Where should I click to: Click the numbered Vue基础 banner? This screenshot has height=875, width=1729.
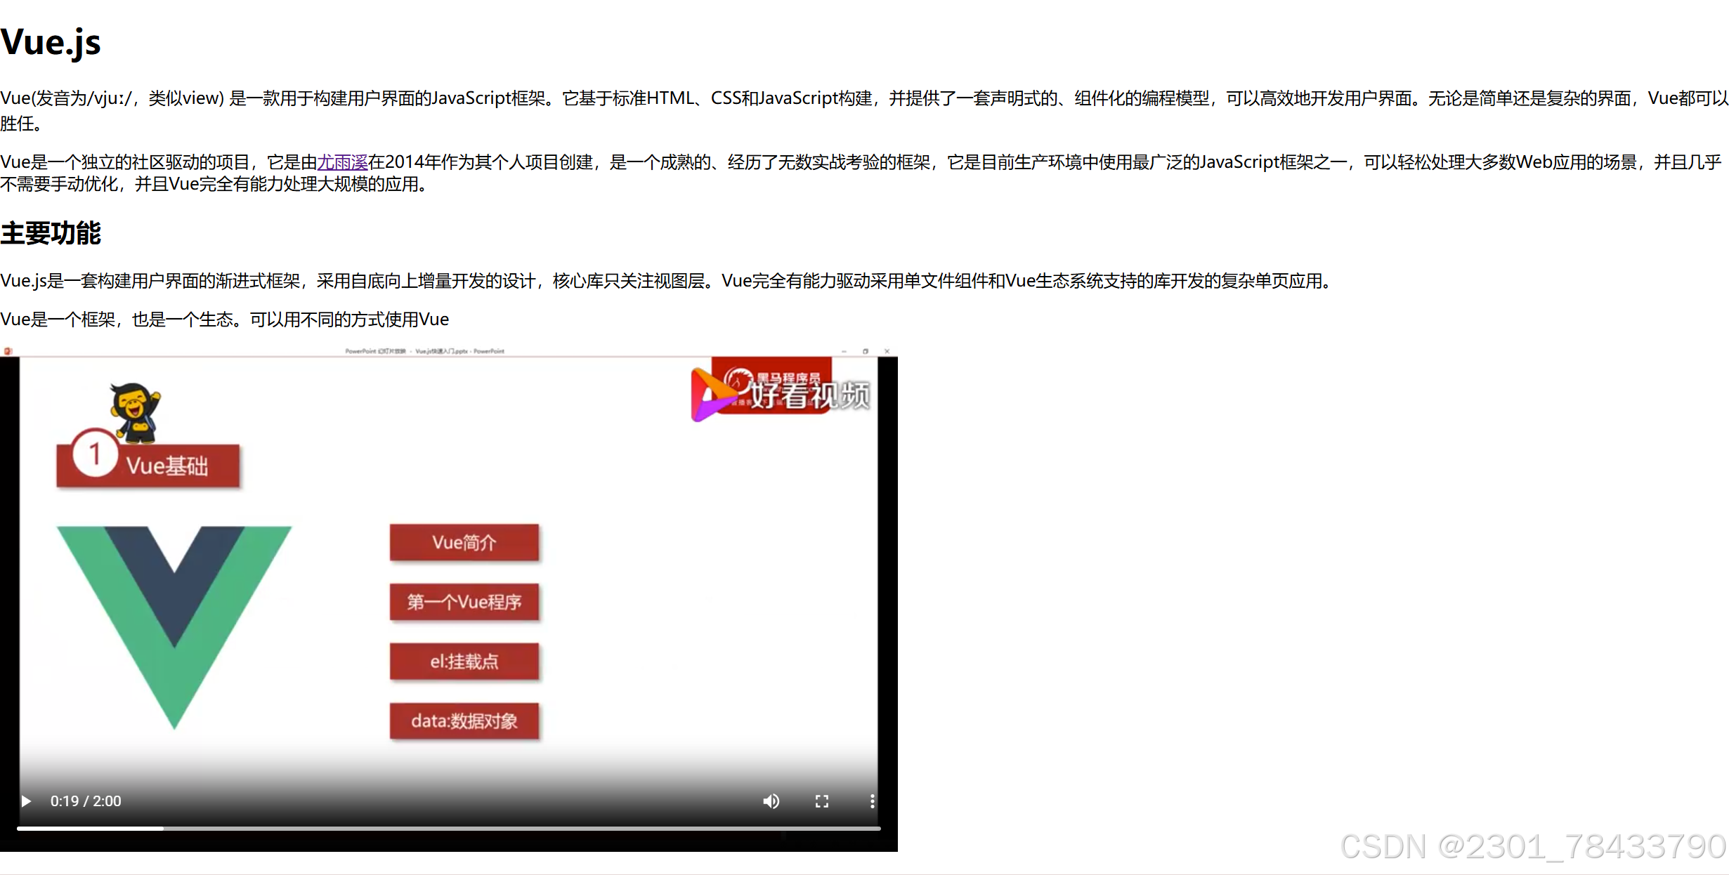(x=149, y=464)
